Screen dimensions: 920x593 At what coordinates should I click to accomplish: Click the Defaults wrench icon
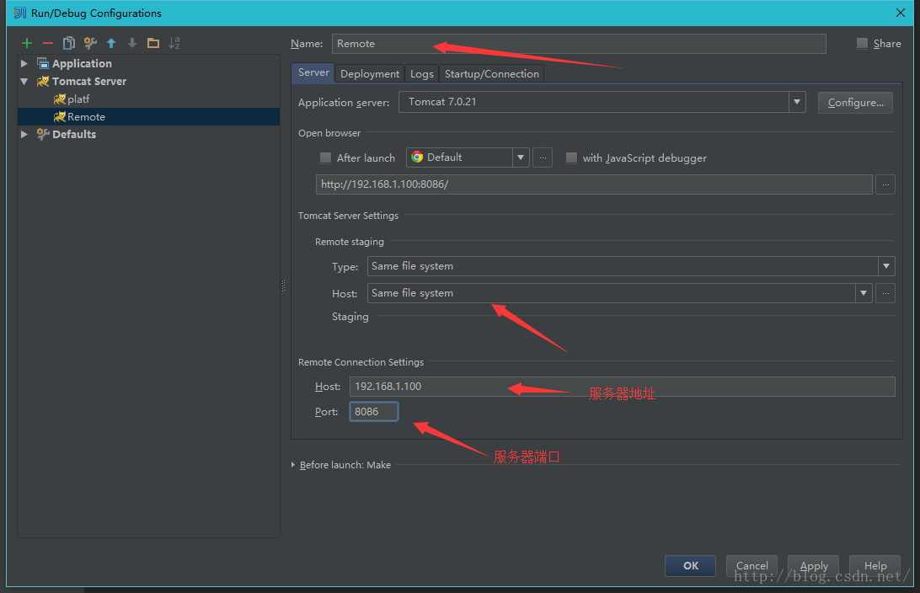(x=43, y=134)
